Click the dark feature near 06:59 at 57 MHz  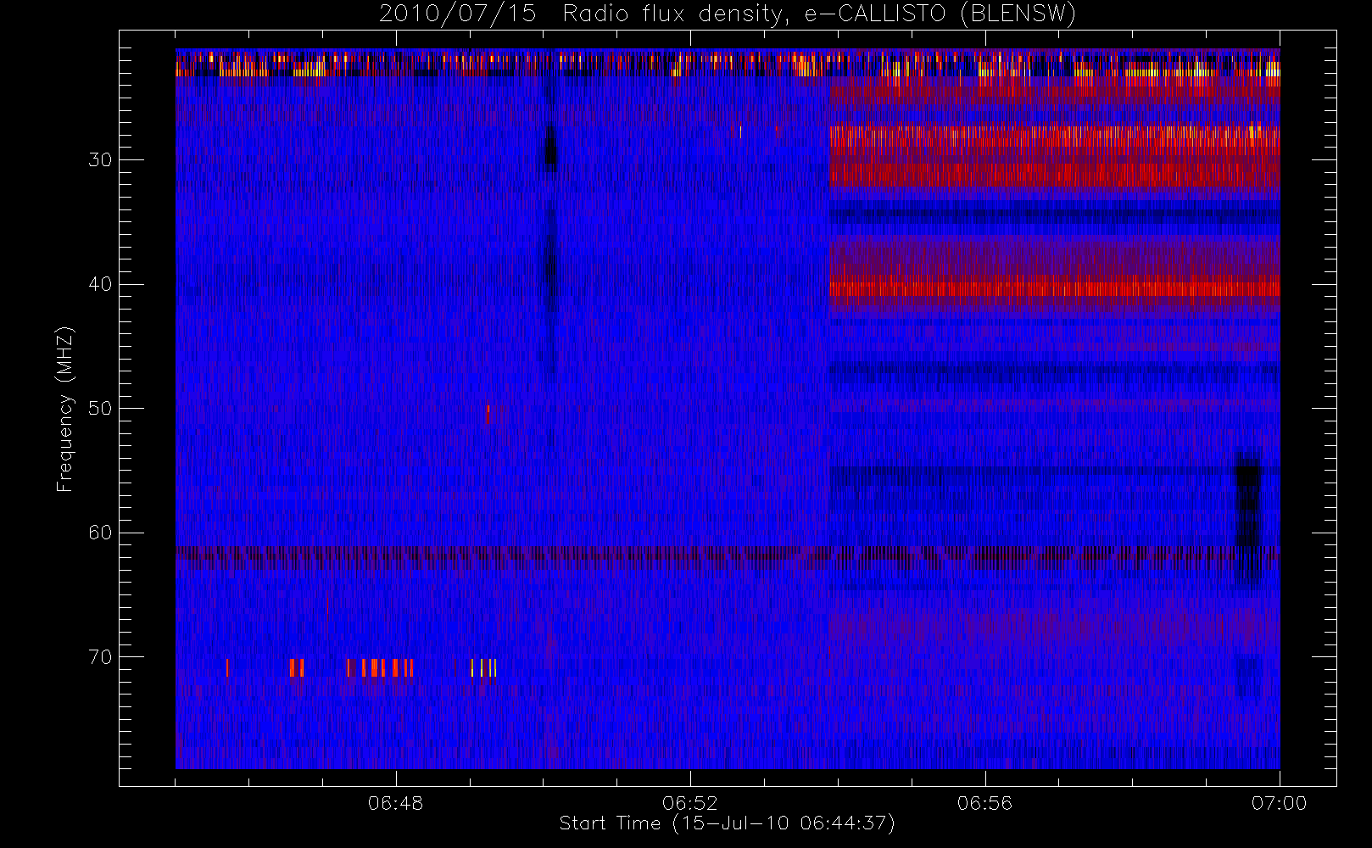coord(1247,517)
